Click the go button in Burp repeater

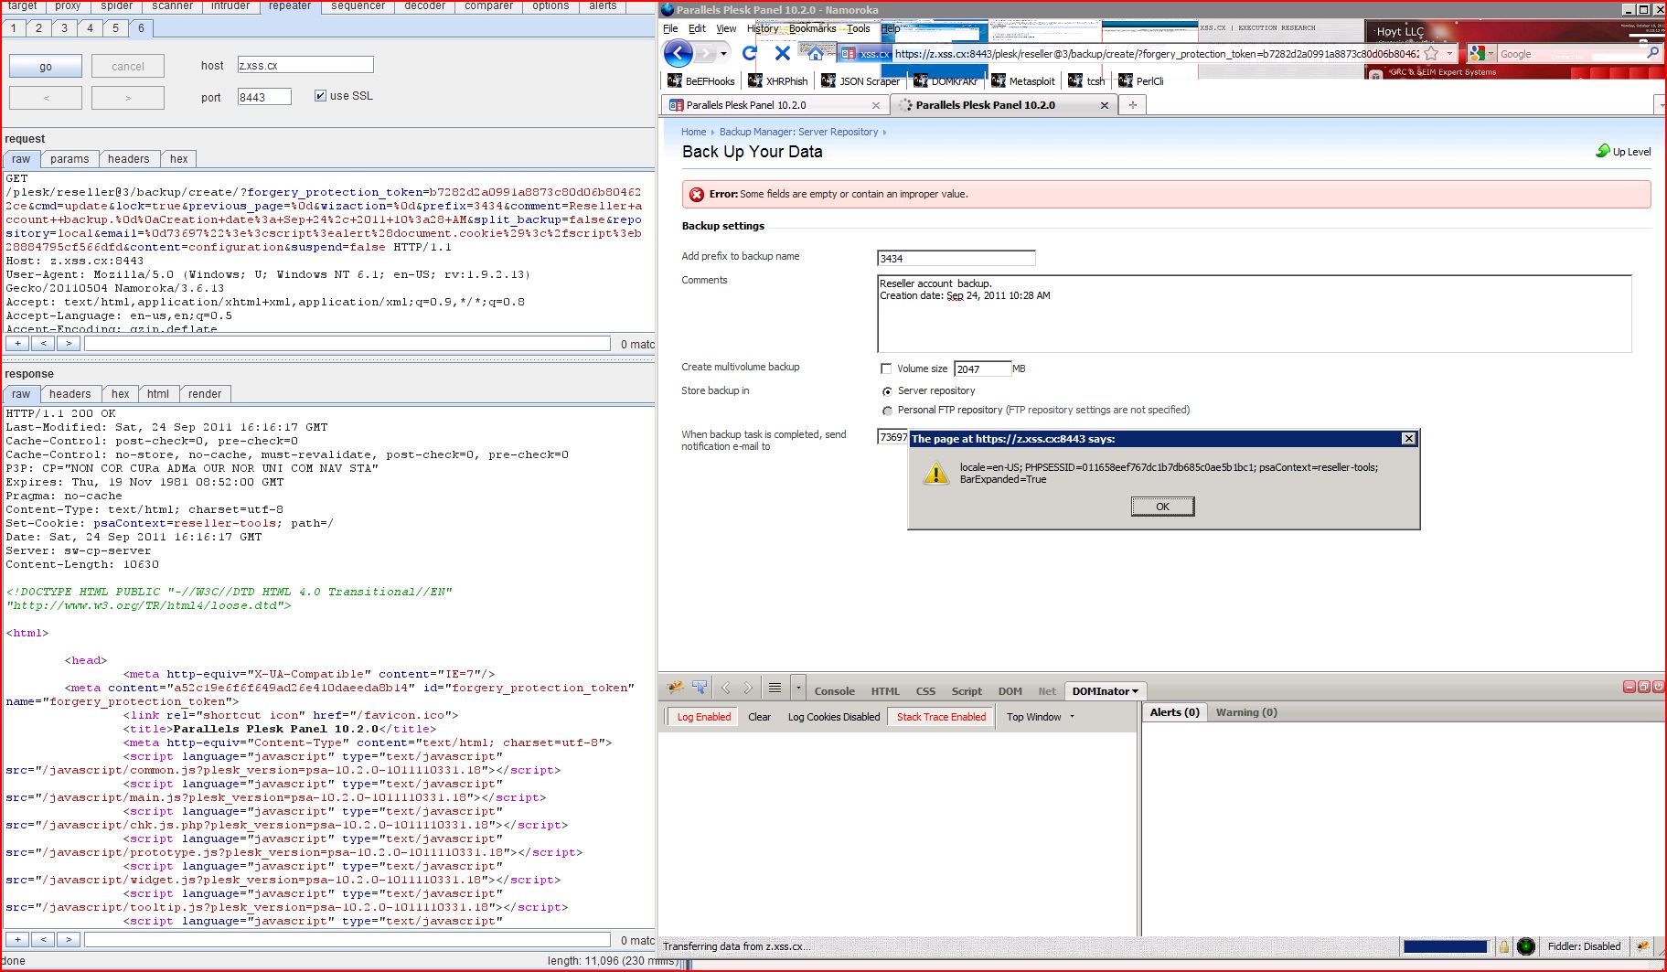tap(46, 66)
